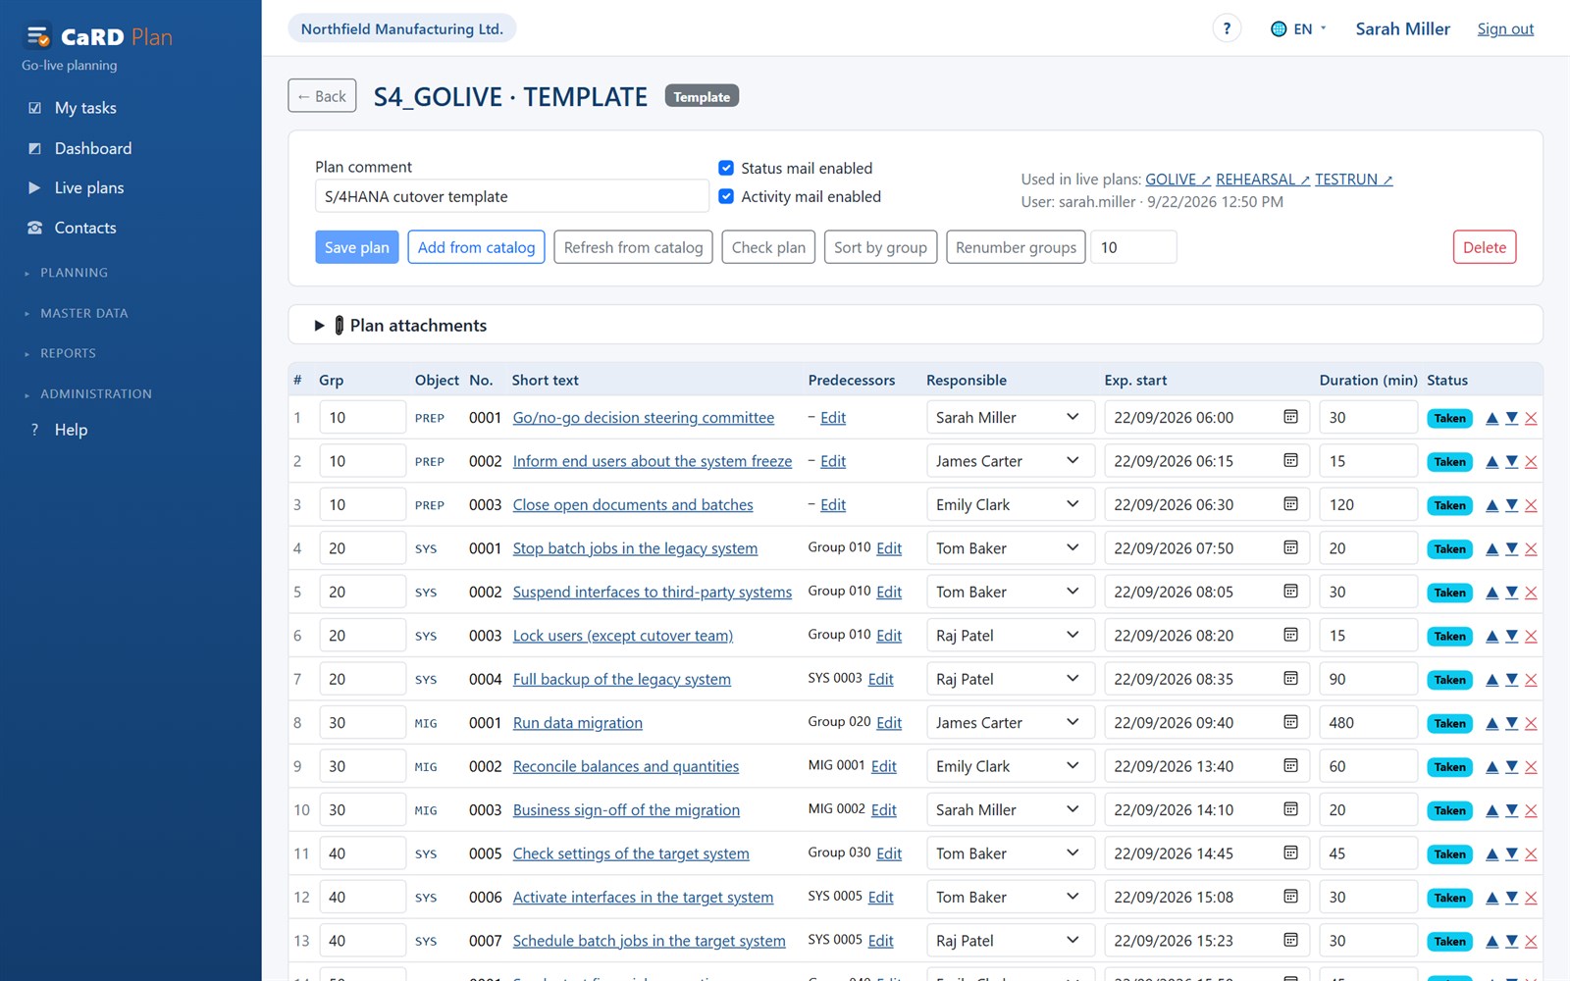The image size is (1570, 981).
Task: Expand the Plan attachments section
Action: (x=319, y=326)
